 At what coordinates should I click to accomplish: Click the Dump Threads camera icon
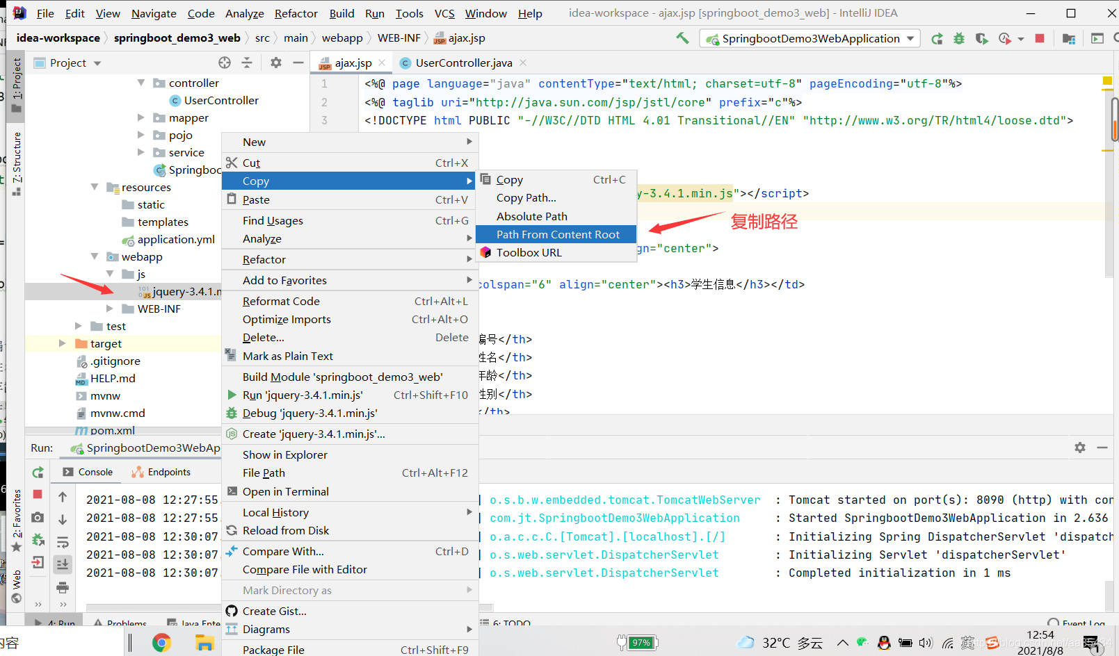click(38, 518)
